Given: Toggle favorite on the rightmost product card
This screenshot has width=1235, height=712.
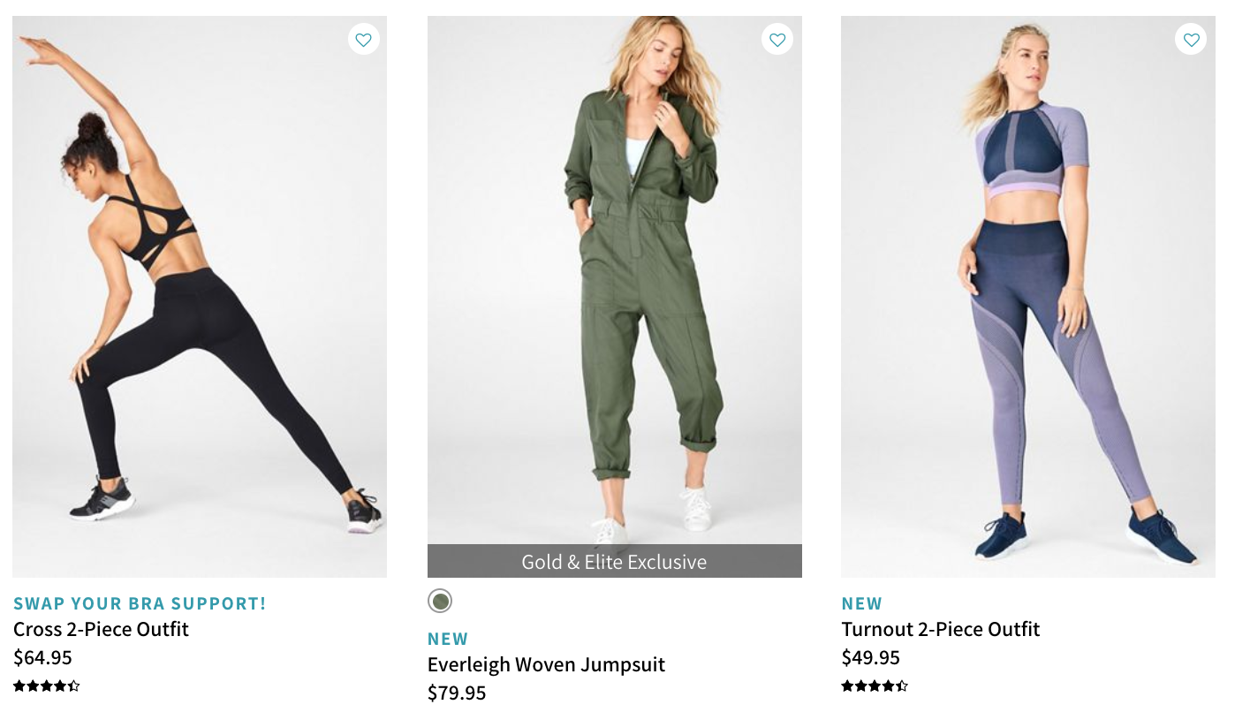Looking at the screenshot, I should pyautogui.click(x=1191, y=39).
